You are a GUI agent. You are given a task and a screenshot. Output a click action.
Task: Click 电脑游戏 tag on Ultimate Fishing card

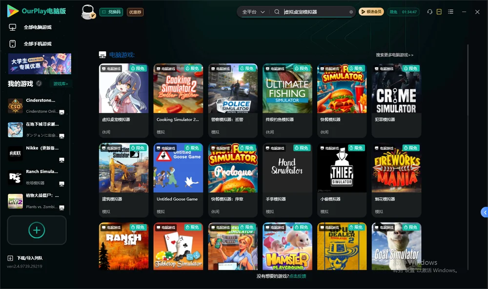click(x=275, y=68)
